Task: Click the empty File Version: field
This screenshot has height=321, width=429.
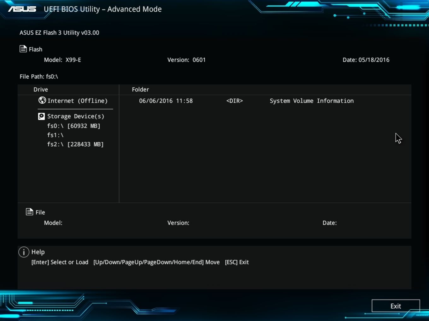Action: point(178,223)
